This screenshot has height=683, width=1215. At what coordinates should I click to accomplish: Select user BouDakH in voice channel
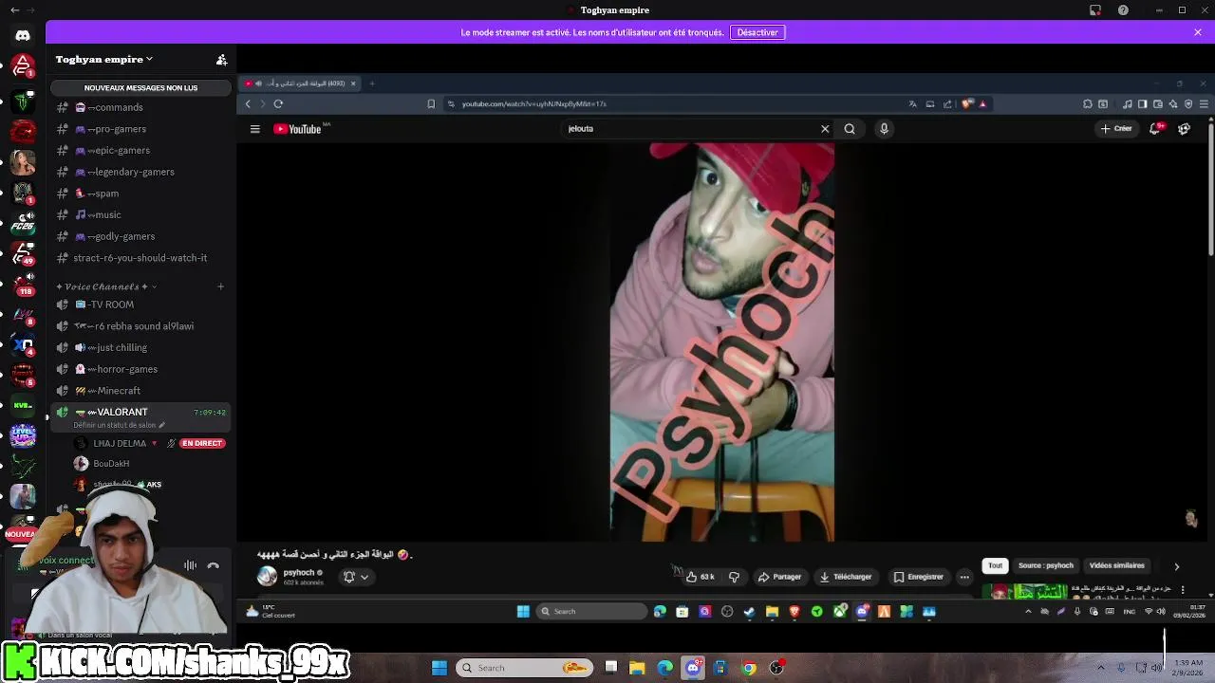click(x=111, y=464)
